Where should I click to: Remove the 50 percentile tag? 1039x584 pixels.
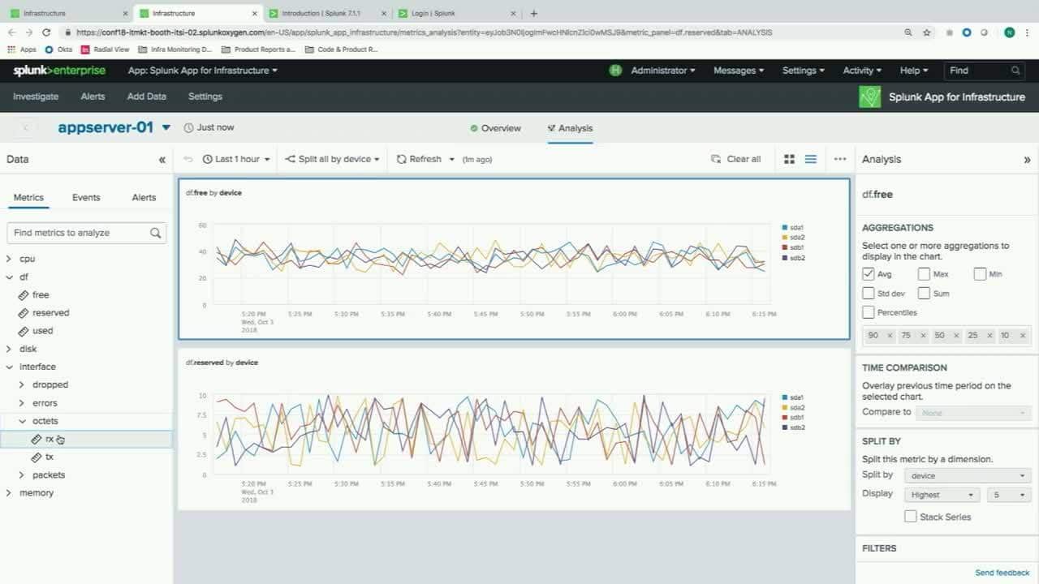click(955, 335)
